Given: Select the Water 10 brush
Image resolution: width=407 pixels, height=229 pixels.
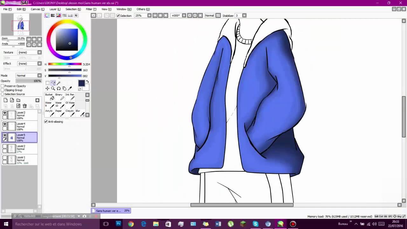Looking at the screenshot, I should pos(59,105).
